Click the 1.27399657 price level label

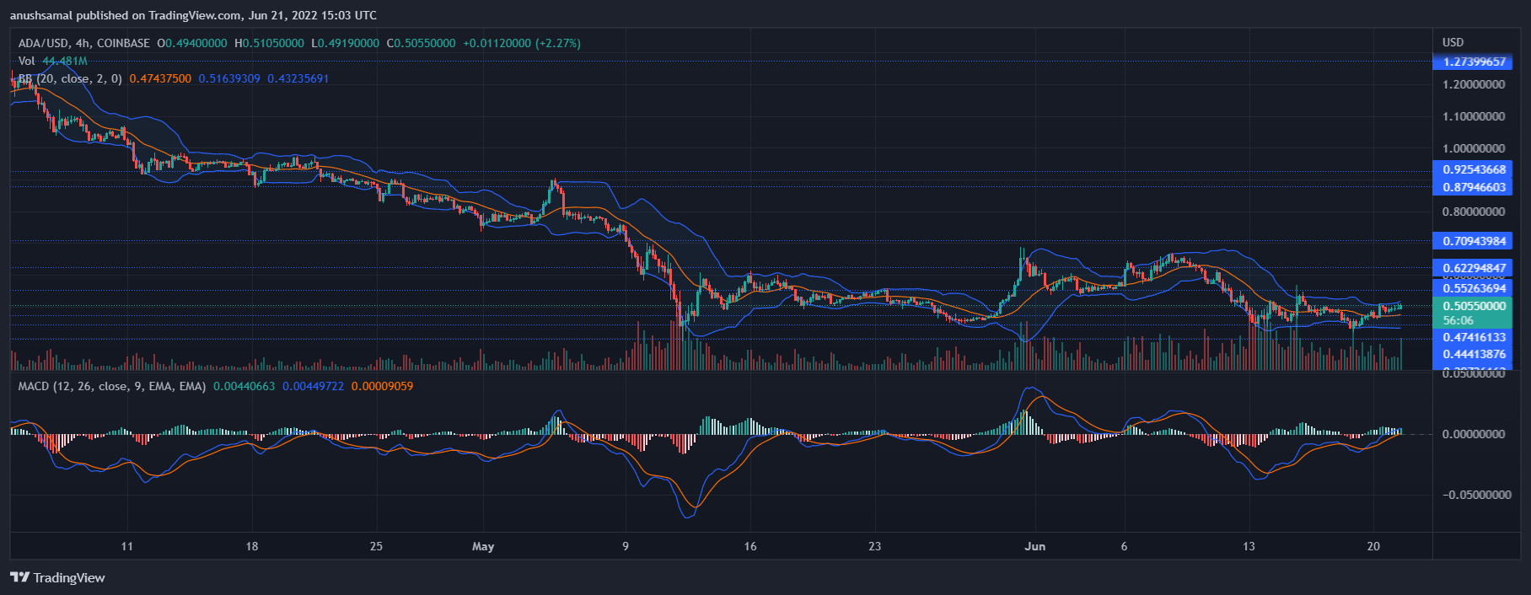(x=1473, y=62)
